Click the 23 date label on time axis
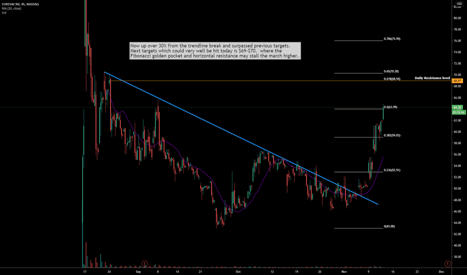The height and width of the screenshot is (275, 467). pyautogui.click(x=417, y=271)
